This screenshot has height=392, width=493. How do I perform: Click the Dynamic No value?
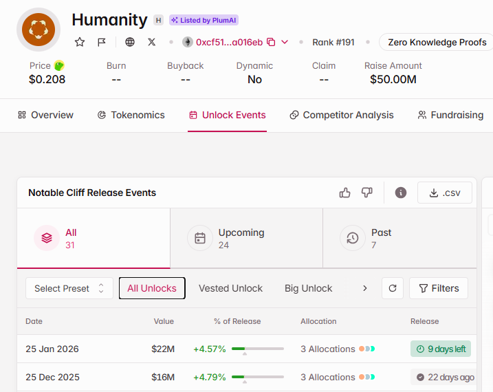coord(254,80)
